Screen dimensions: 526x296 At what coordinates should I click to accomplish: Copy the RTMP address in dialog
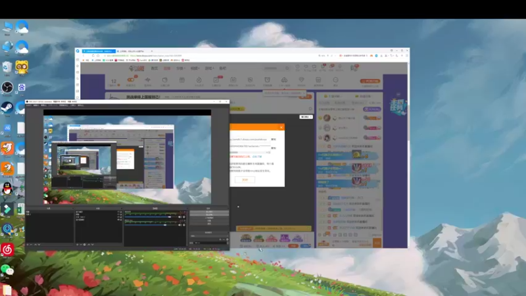point(274,139)
